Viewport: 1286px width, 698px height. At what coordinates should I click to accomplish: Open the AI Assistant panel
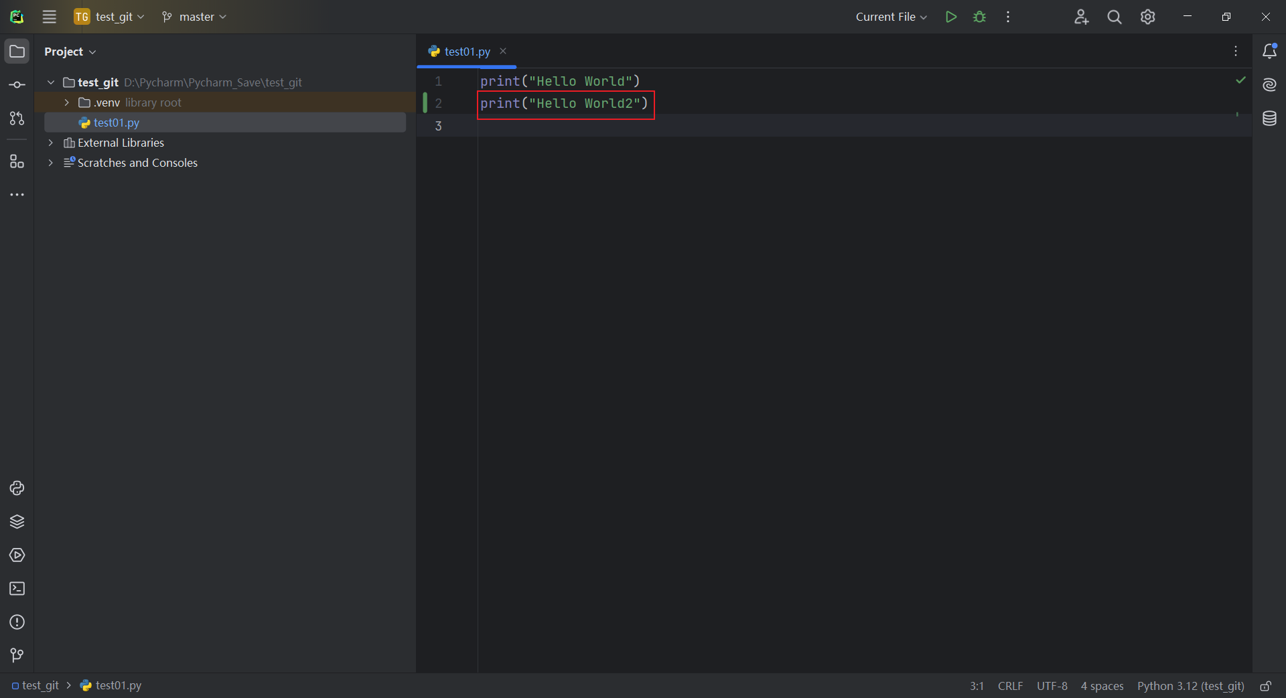pos(1269,85)
